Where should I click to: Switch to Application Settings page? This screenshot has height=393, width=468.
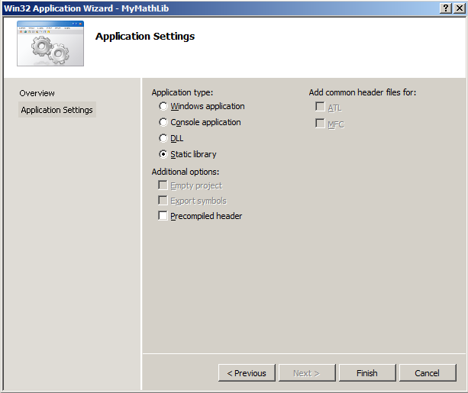[56, 110]
